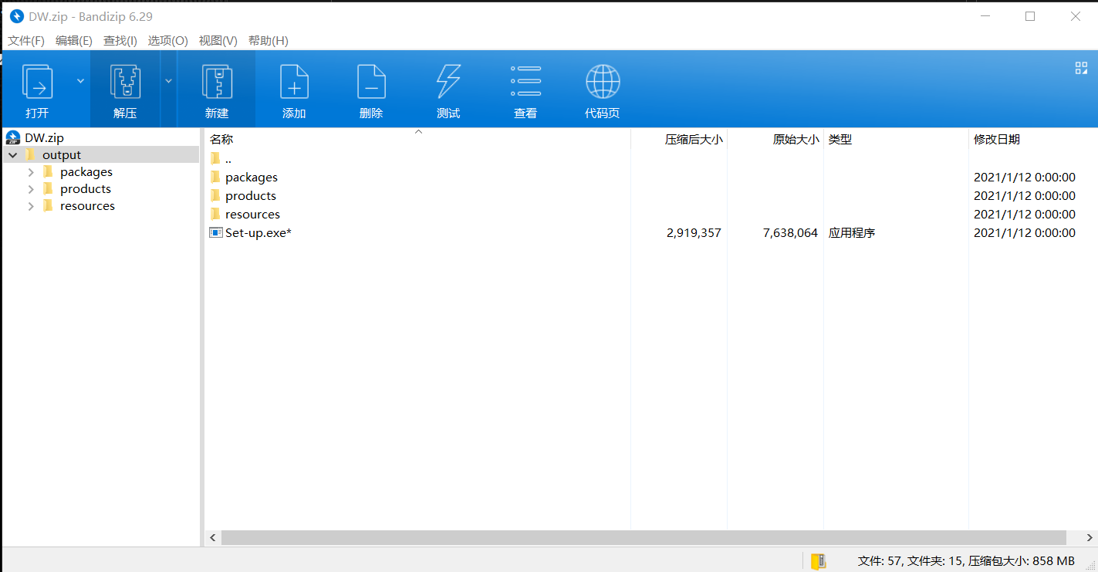The height and width of the screenshot is (572, 1098).
Task: Sort by the 名称 column header
Action: coord(417,140)
